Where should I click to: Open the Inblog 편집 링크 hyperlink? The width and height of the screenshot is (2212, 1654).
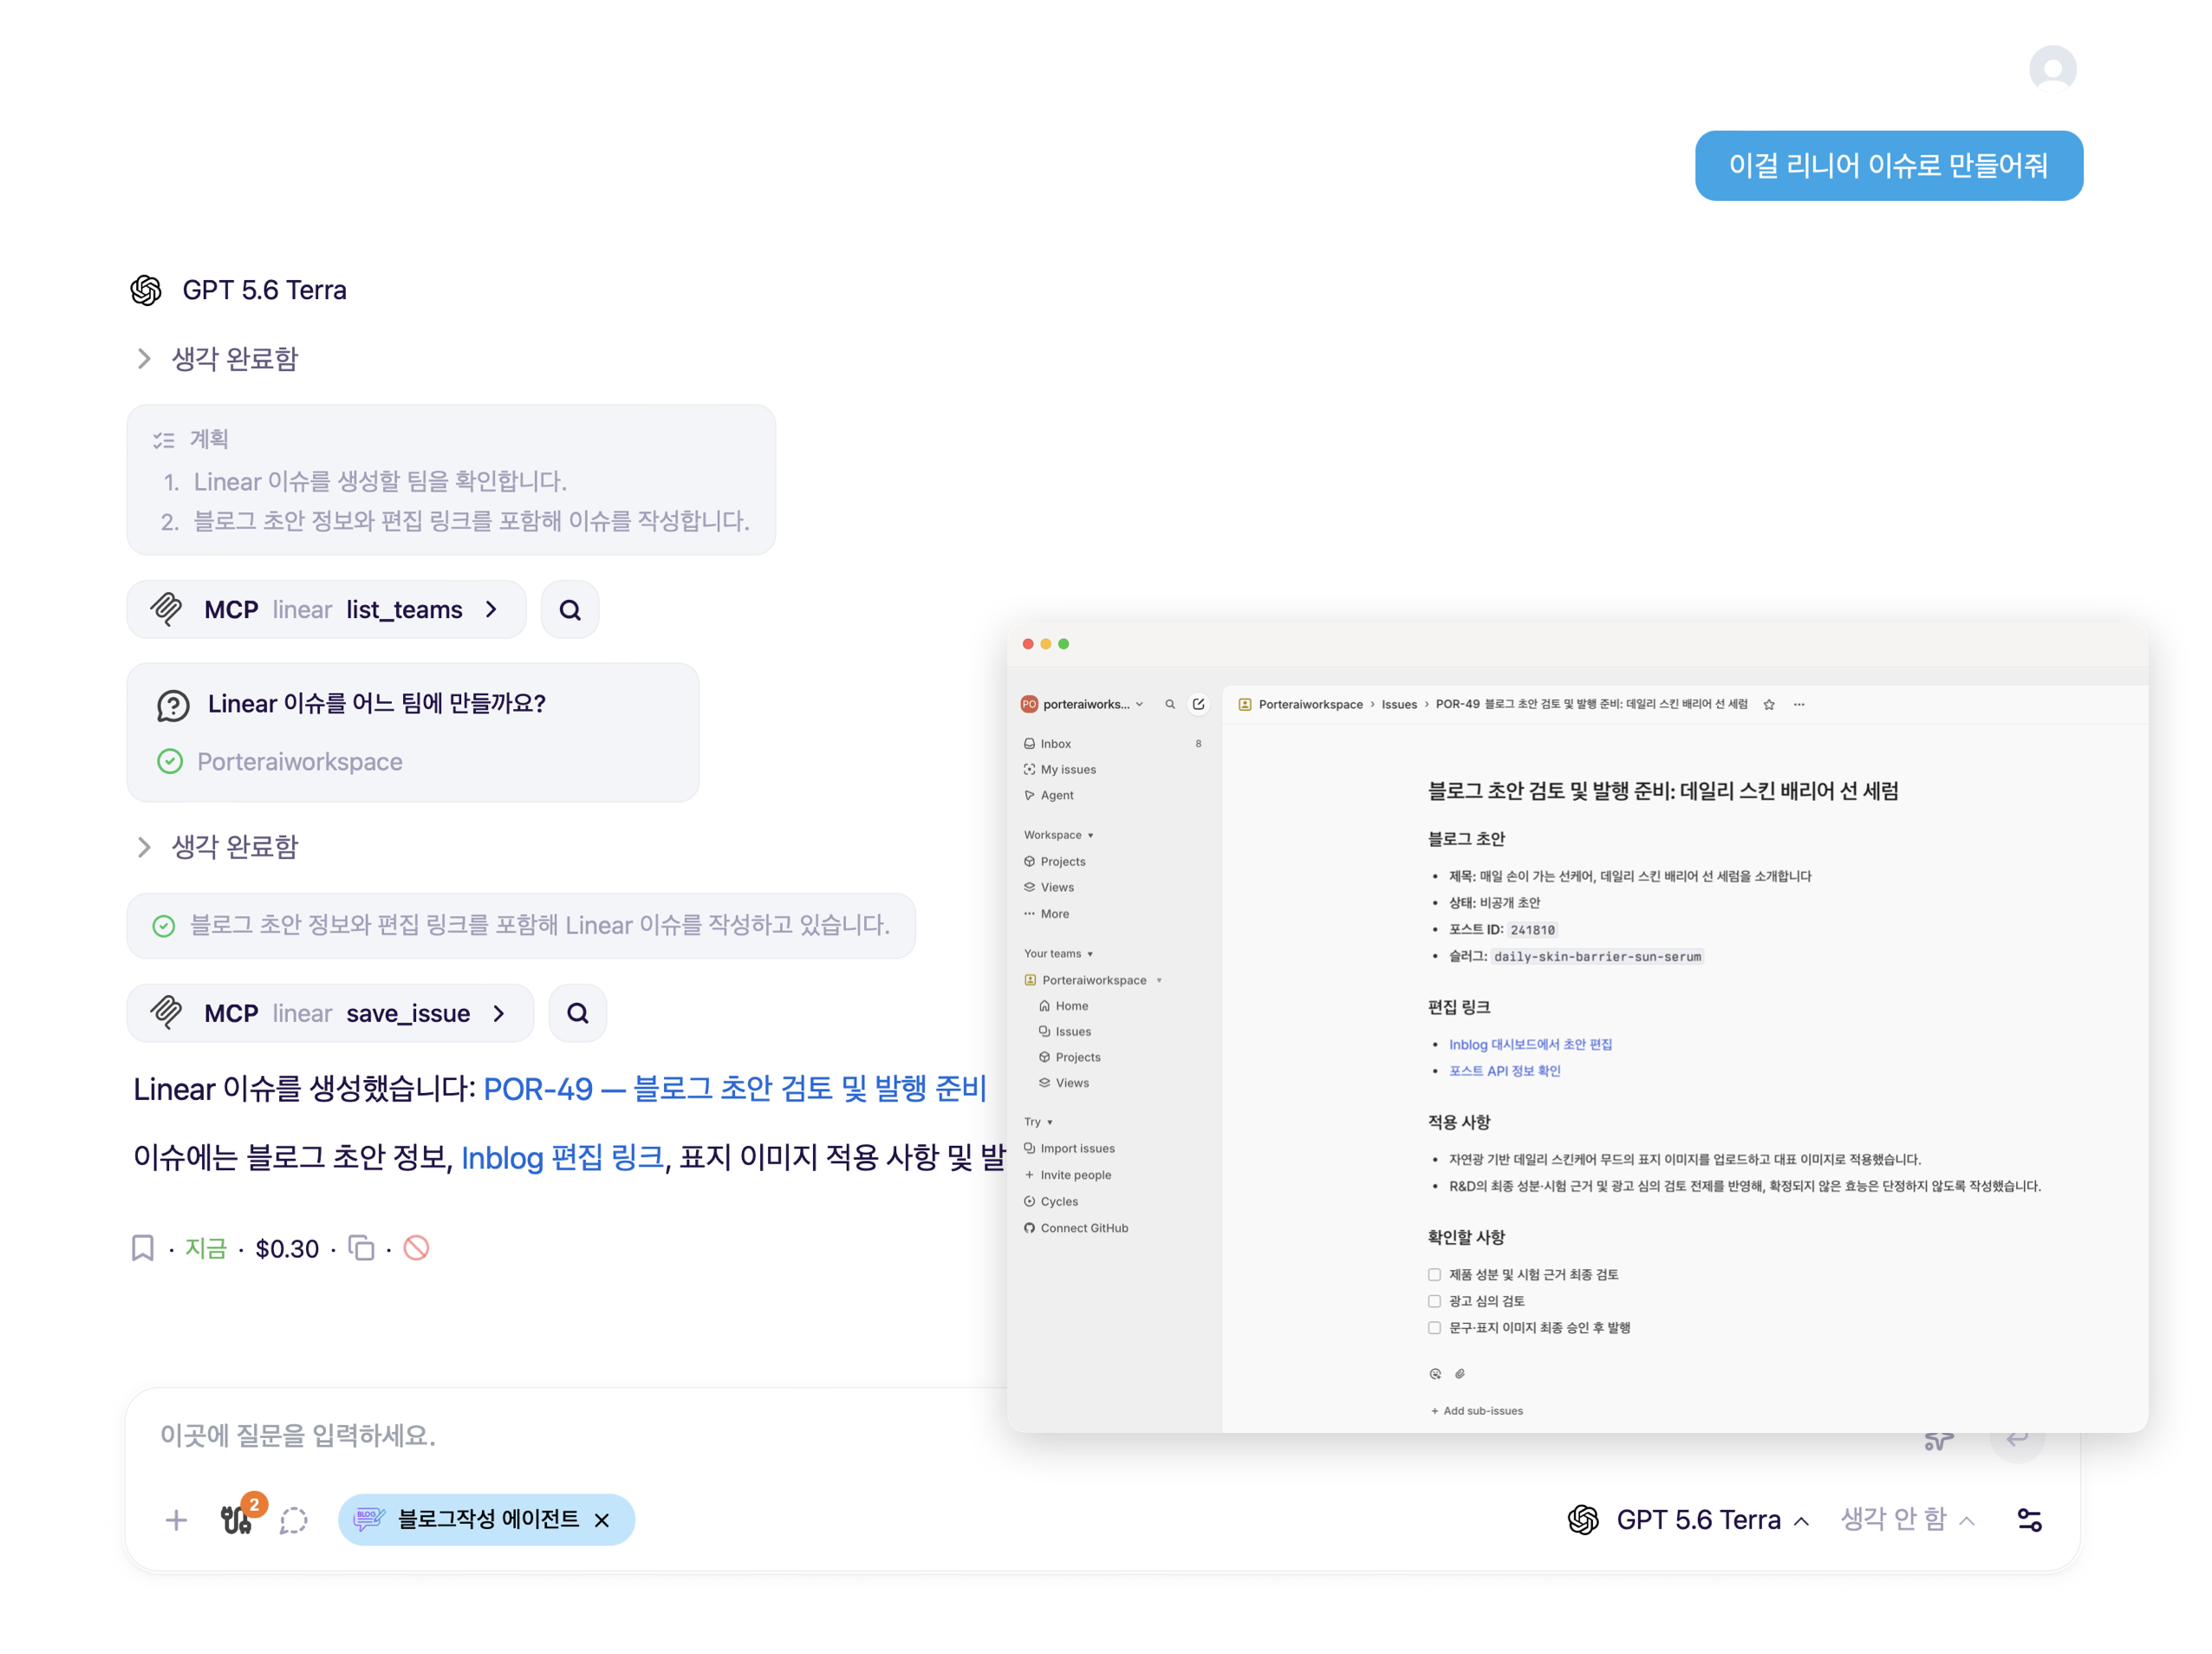pyautogui.click(x=562, y=1158)
